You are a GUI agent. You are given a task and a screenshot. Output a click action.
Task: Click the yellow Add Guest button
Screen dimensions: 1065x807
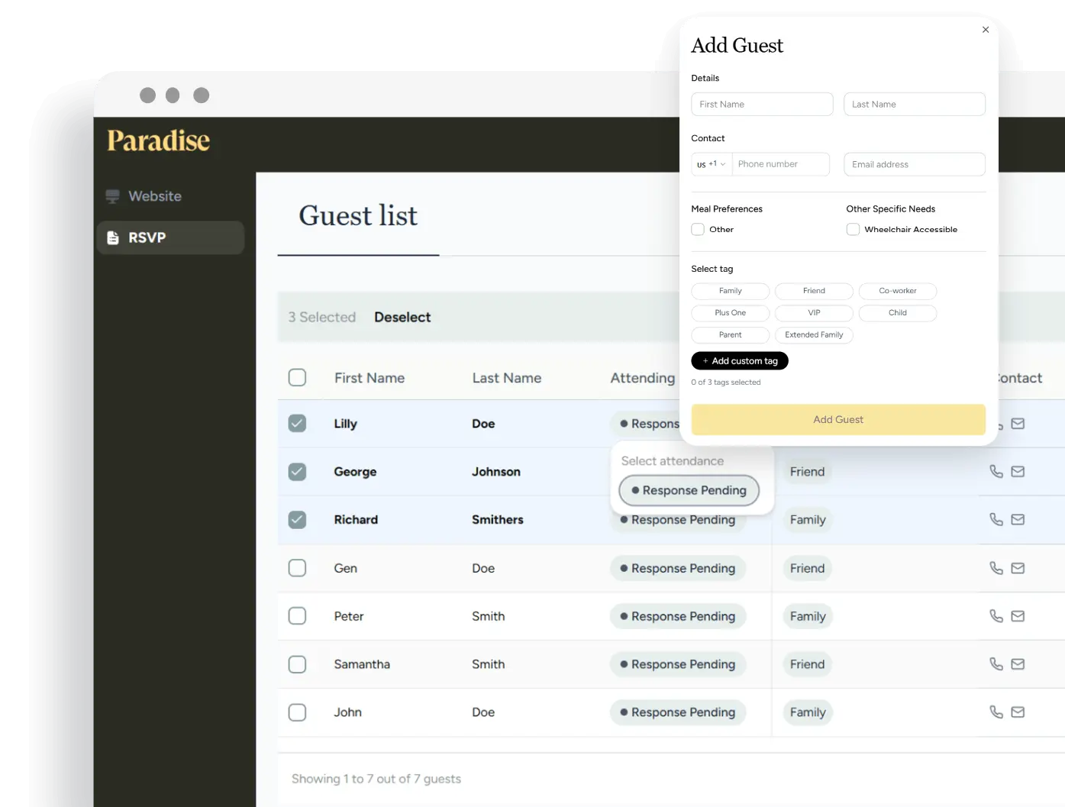click(x=838, y=420)
